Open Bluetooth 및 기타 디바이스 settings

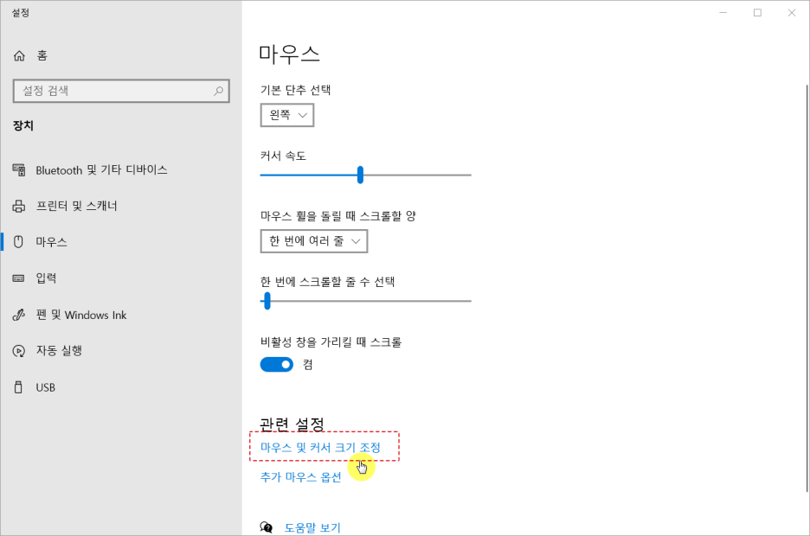point(101,169)
